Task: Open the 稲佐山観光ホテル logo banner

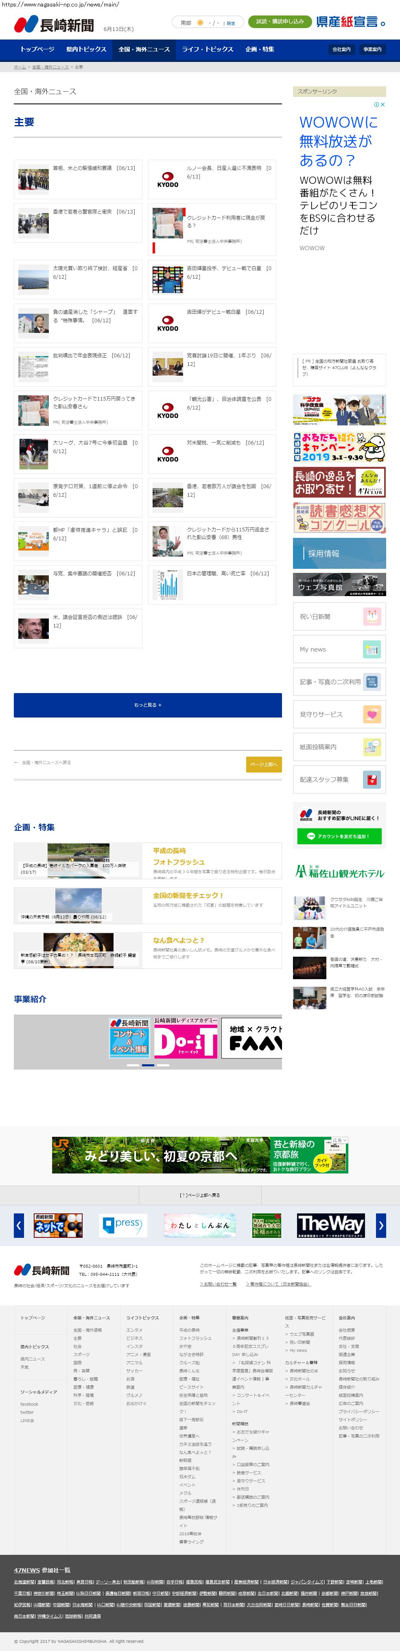Action: 339,871
